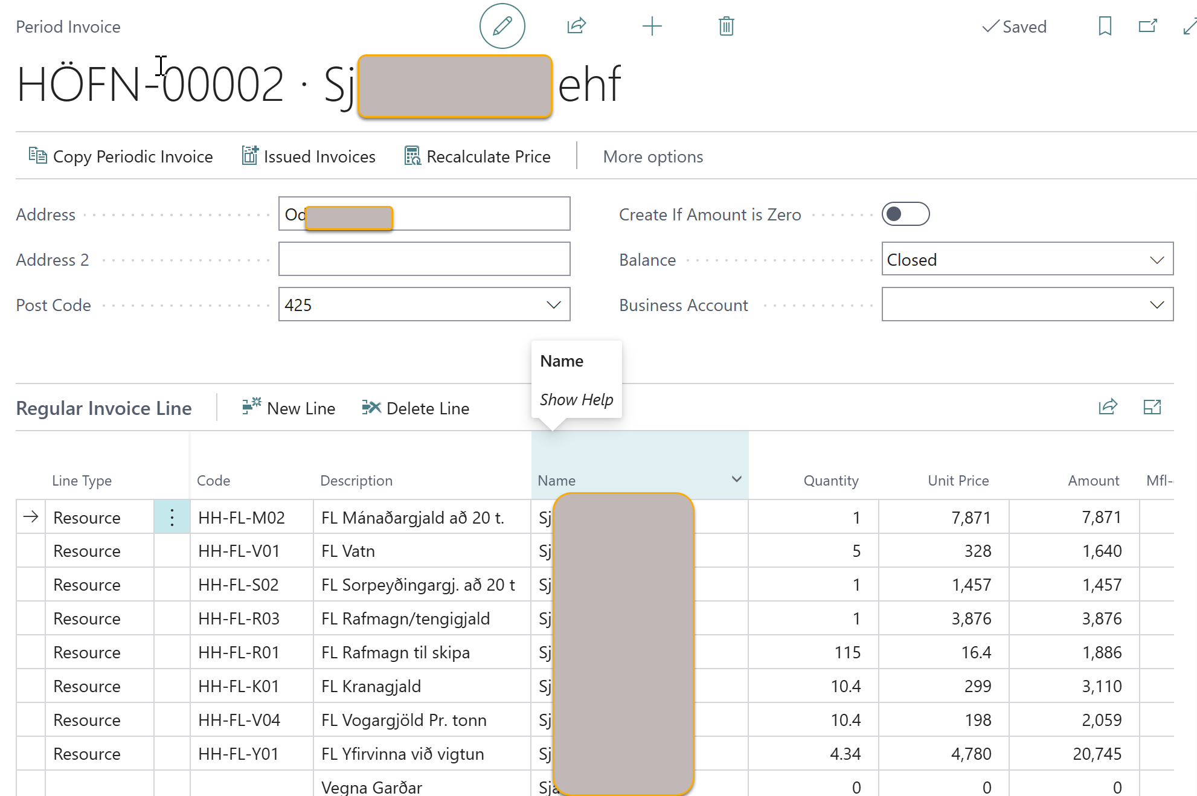Click Delete Line button

[416, 408]
